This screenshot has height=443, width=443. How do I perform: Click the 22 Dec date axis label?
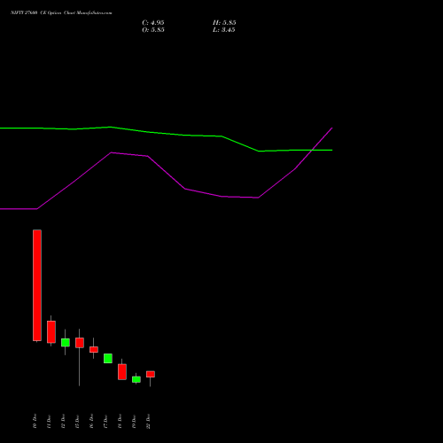[x=148, y=421]
